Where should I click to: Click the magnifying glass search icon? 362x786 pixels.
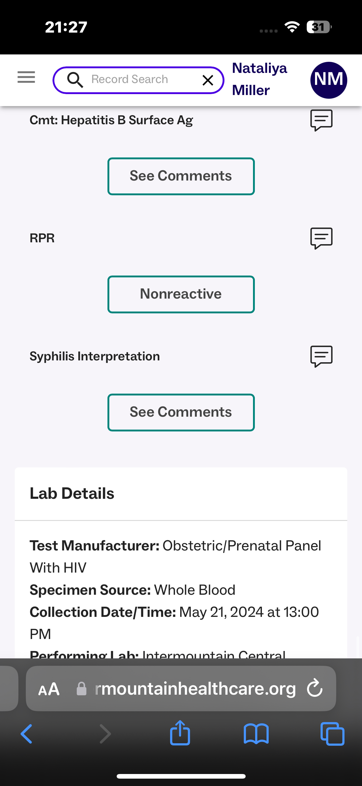[75, 80]
